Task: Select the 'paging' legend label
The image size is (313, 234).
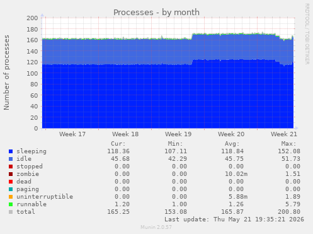Action: tap(28, 189)
